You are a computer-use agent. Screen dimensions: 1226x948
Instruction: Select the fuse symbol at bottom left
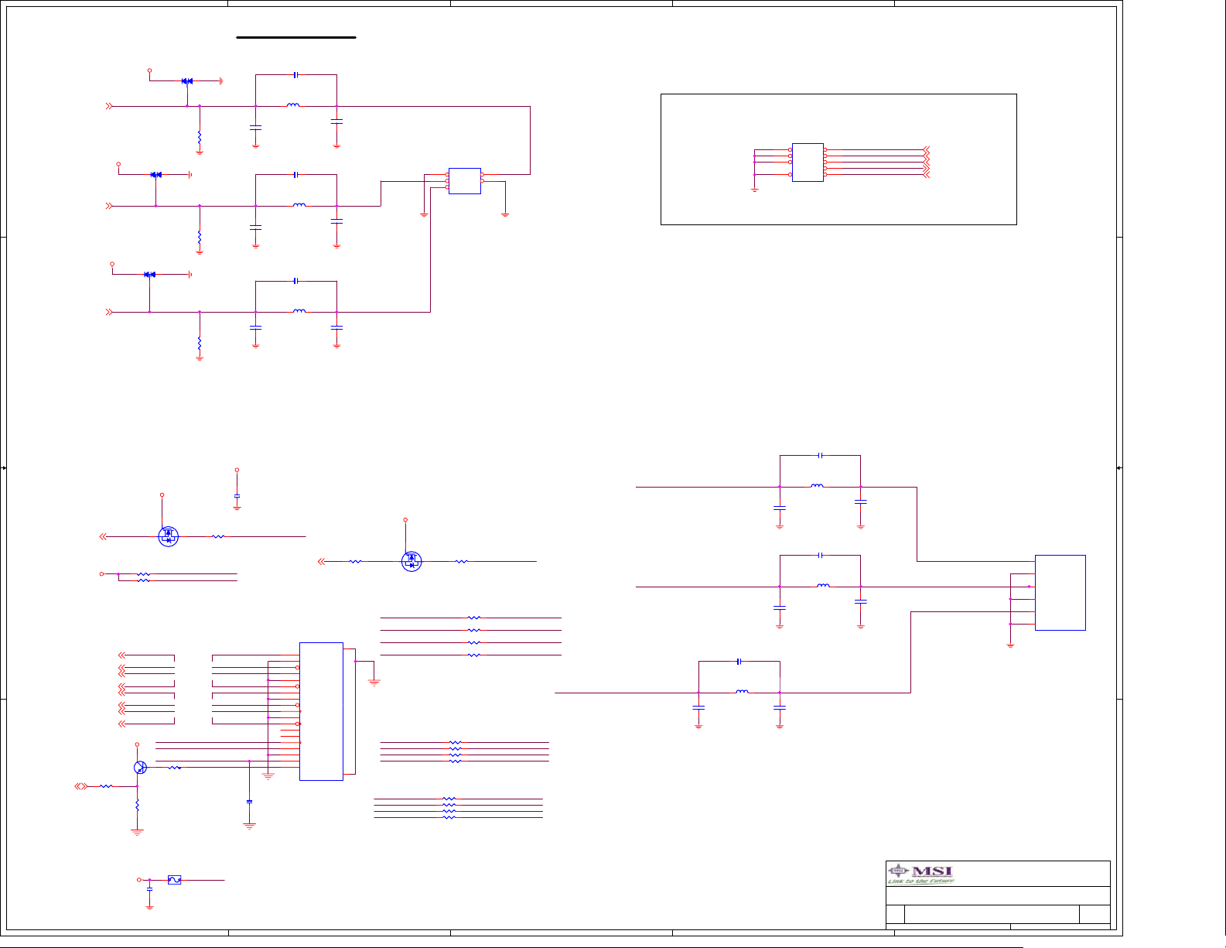pos(174,880)
